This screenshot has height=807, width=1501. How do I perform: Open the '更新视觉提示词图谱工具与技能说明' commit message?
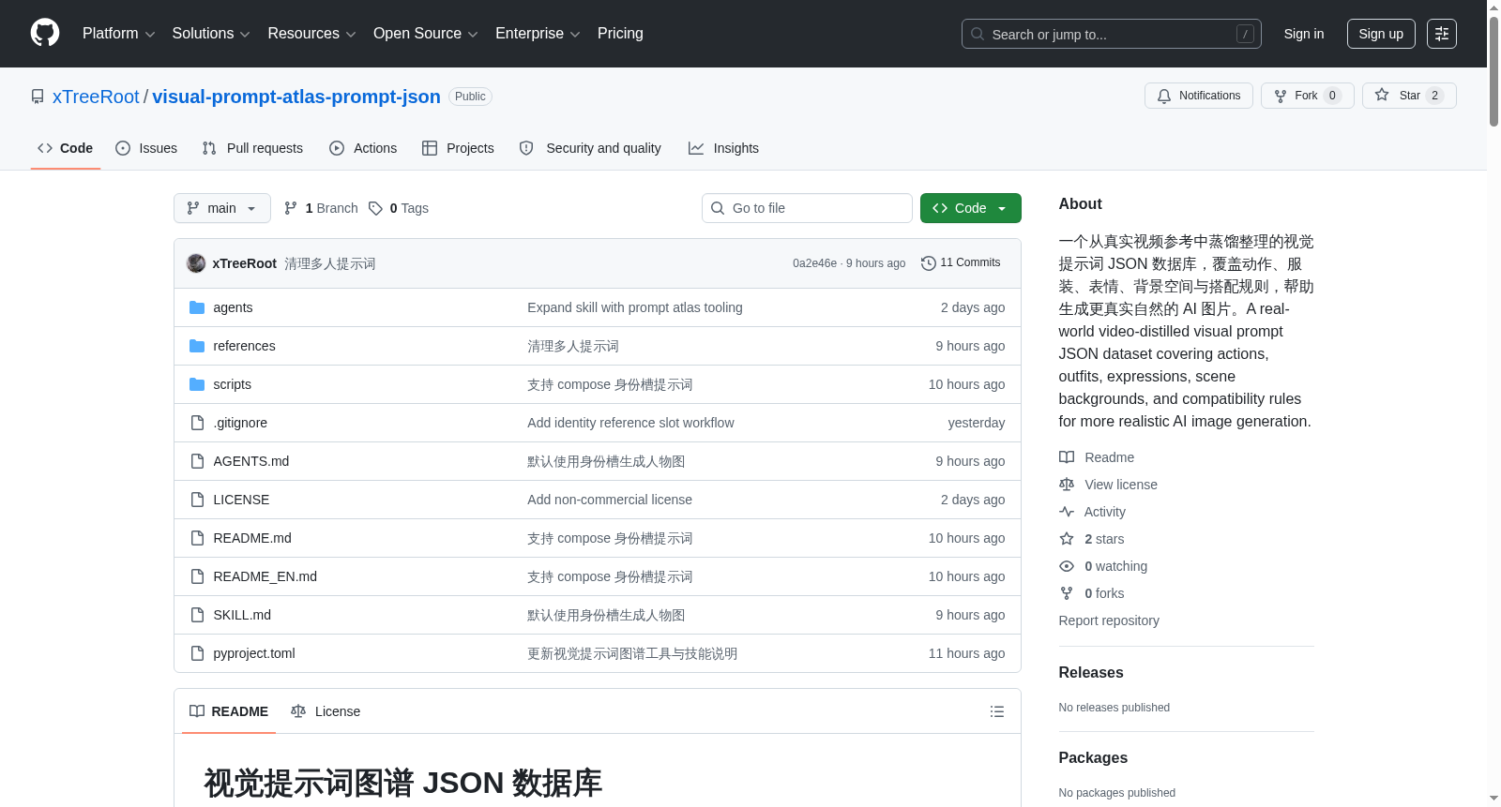(632, 653)
